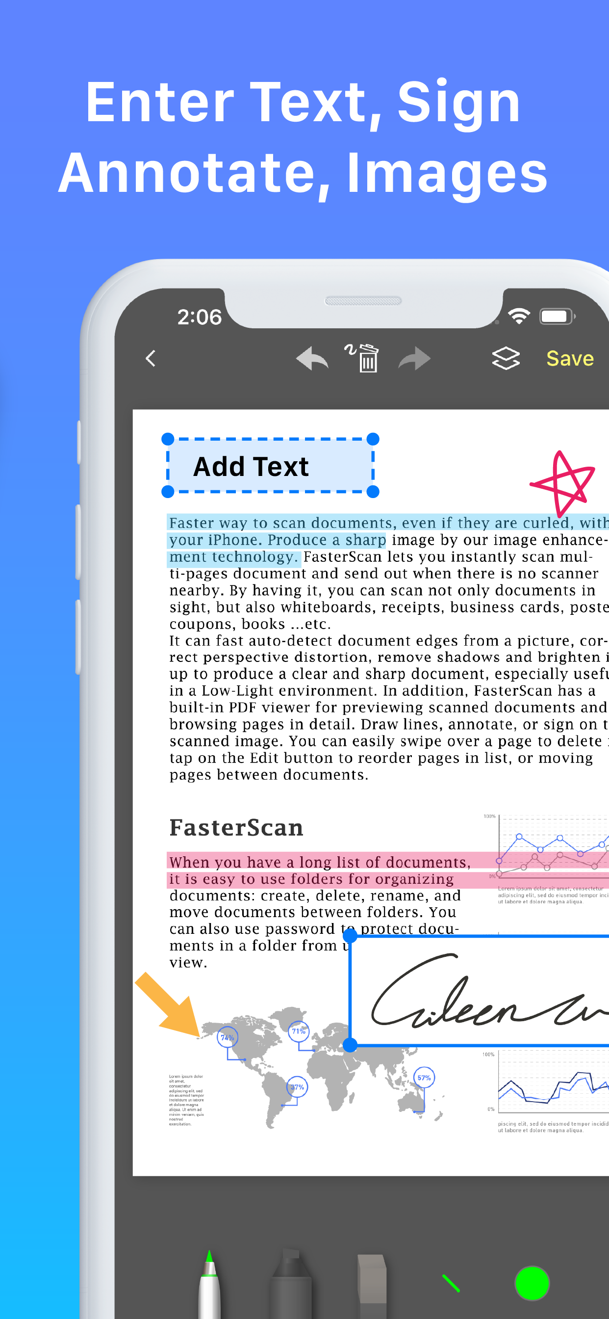Tap the 71% marker on map
609x1319 pixels.
(298, 1031)
